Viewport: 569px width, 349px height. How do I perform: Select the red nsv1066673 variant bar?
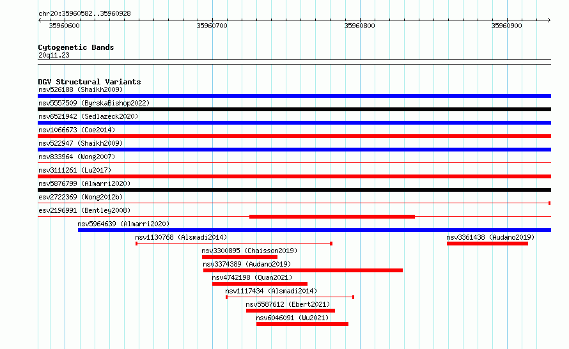pyautogui.click(x=294, y=136)
